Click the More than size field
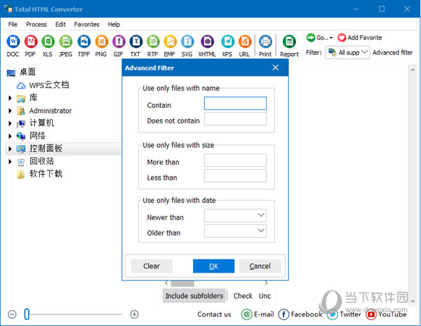This screenshot has width=421, height=326. [235, 160]
